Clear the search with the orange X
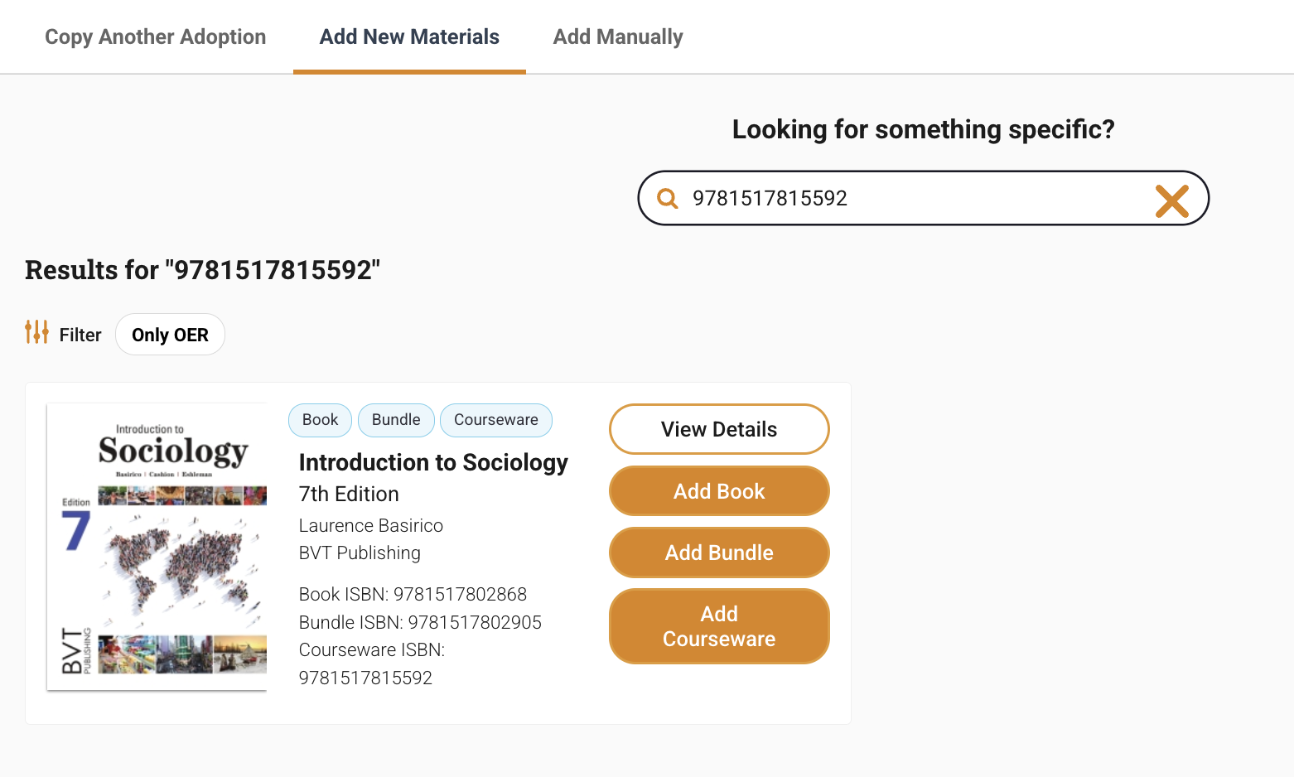 tap(1172, 200)
